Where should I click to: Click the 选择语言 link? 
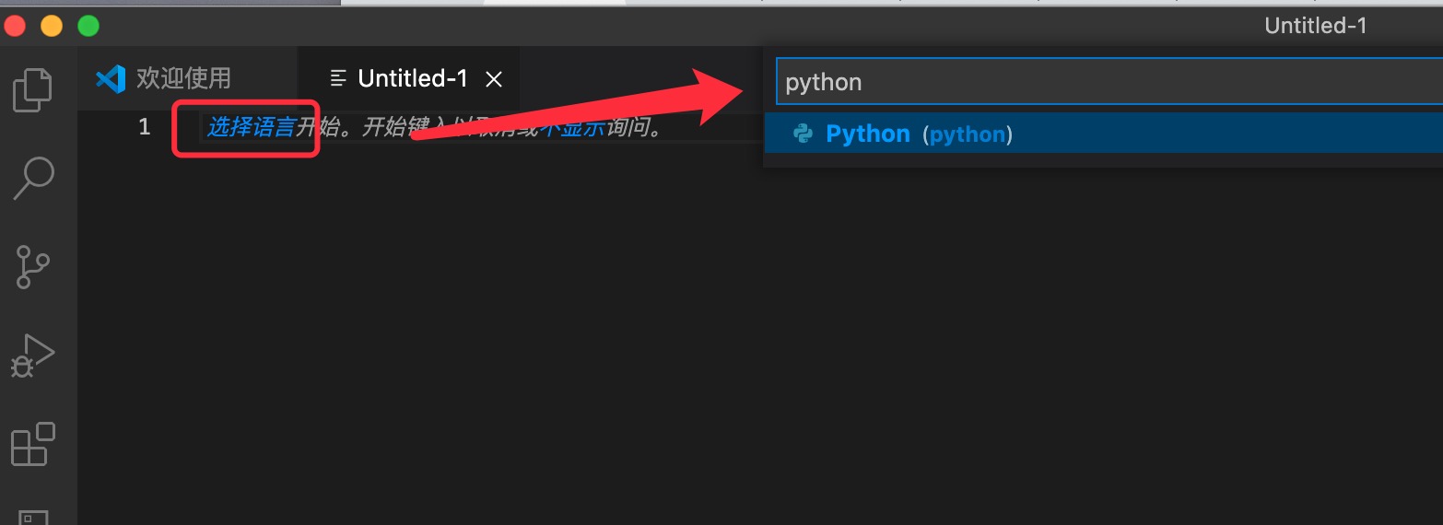(250, 127)
